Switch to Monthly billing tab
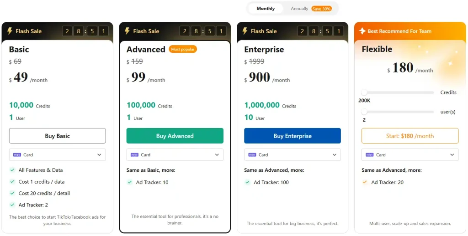This screenshot has height=236, width=468. pyautogui.click(x=266, y=9)
